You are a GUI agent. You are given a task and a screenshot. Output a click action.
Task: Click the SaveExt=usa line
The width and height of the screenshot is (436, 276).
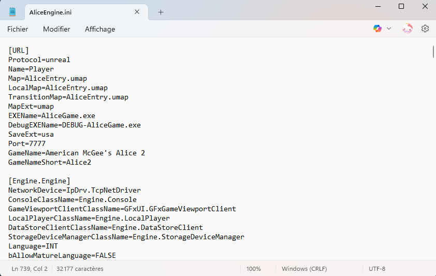(31, 134)
